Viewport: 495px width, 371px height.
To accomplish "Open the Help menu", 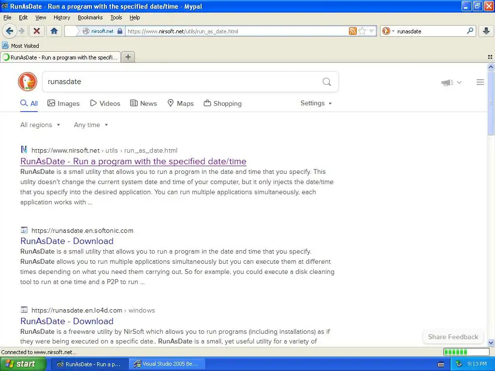I will click(134, 17).
